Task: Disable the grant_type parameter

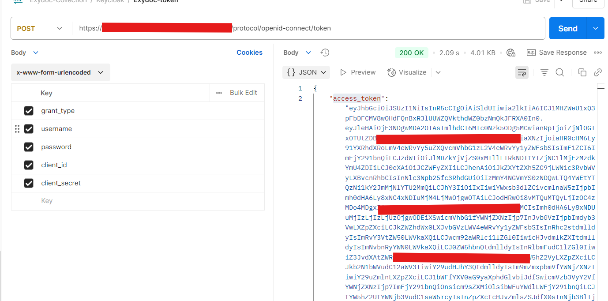Action: 29,111
